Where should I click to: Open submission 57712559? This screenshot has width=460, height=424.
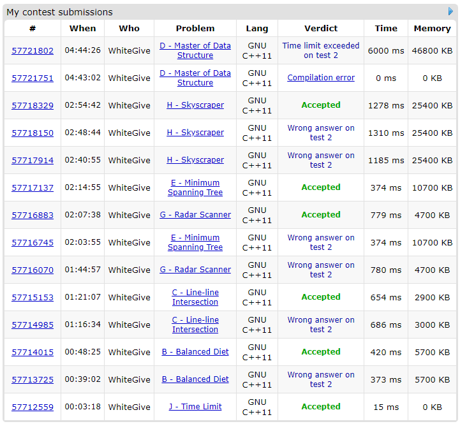click(33, 407)
